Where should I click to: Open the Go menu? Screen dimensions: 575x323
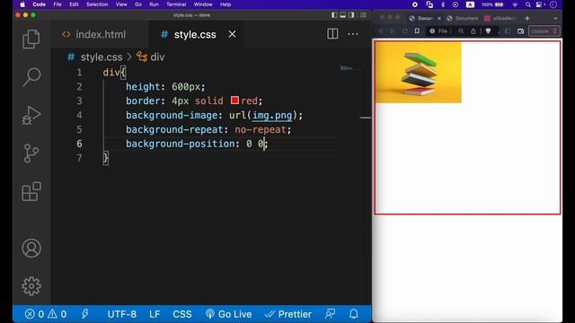[x=138, y=4]
